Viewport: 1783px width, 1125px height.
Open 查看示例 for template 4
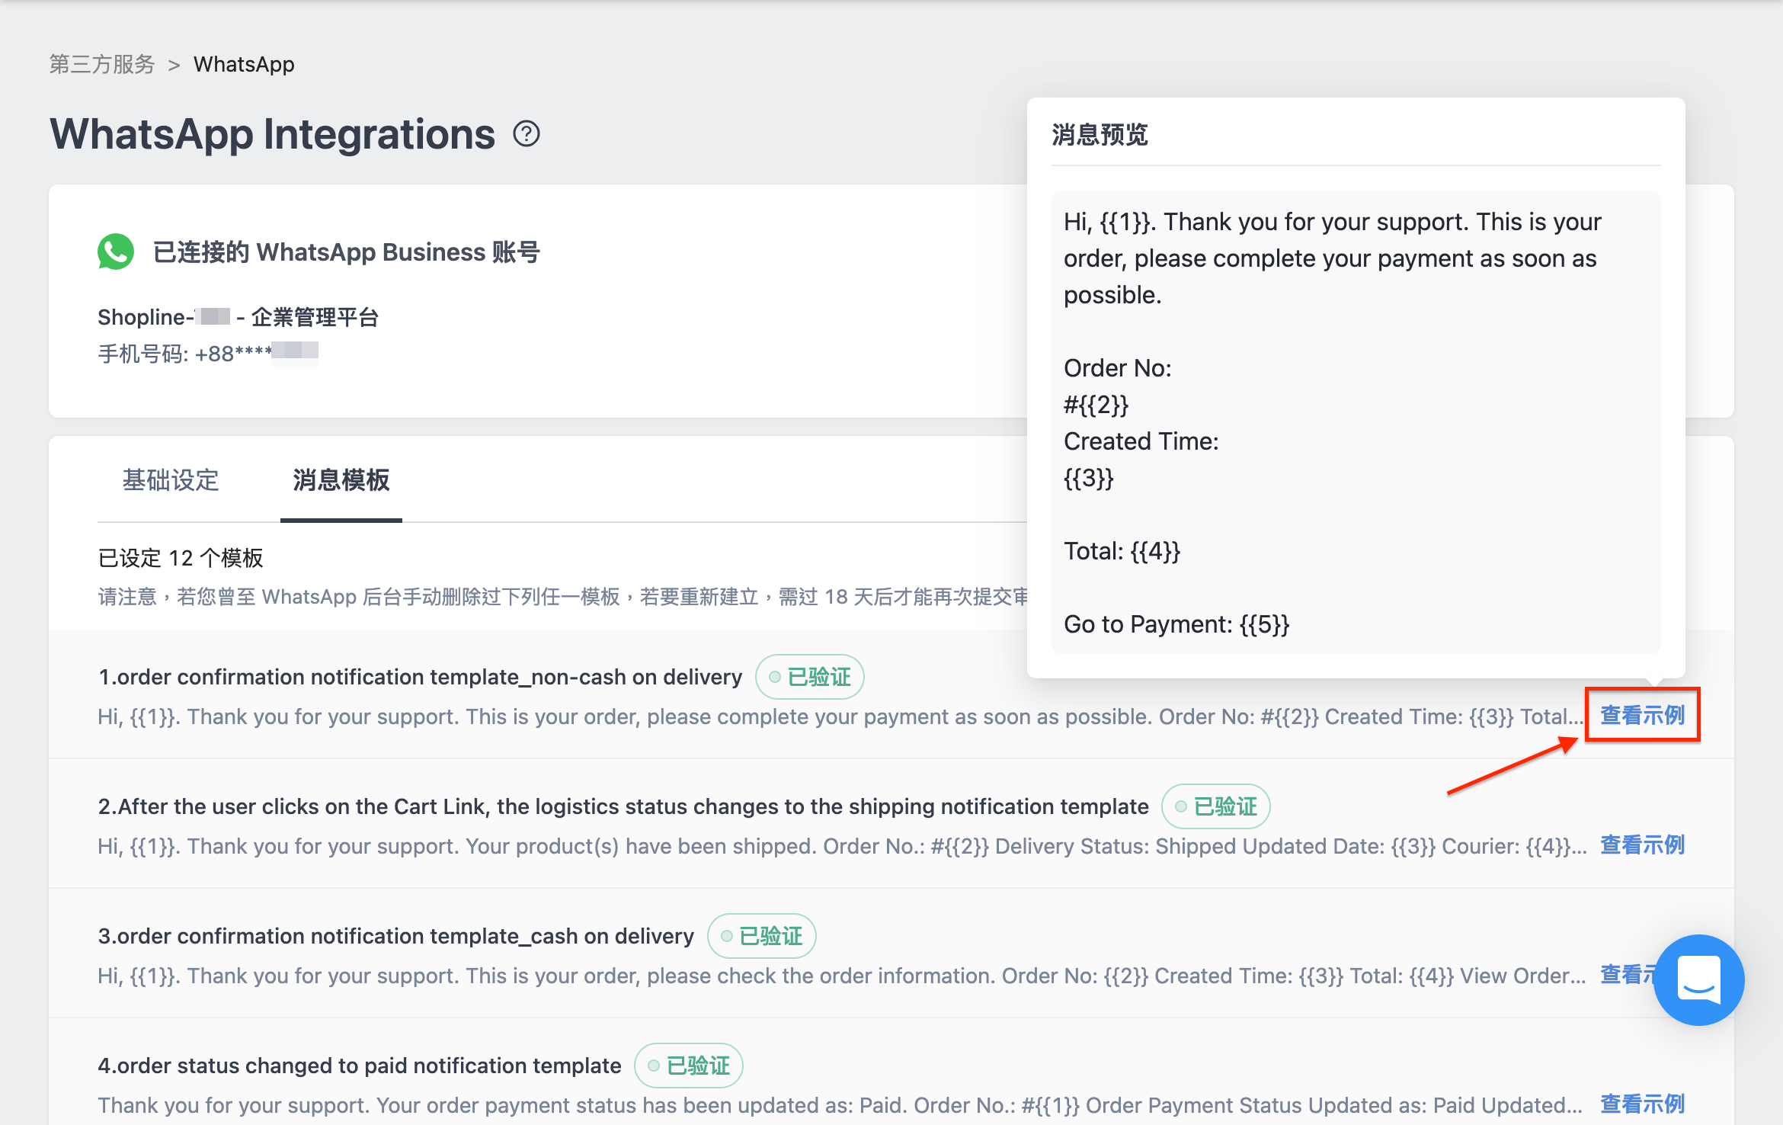1643,1104
